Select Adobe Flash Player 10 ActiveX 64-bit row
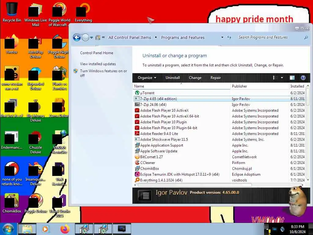 pyautogui.click(x=219, y=116)
